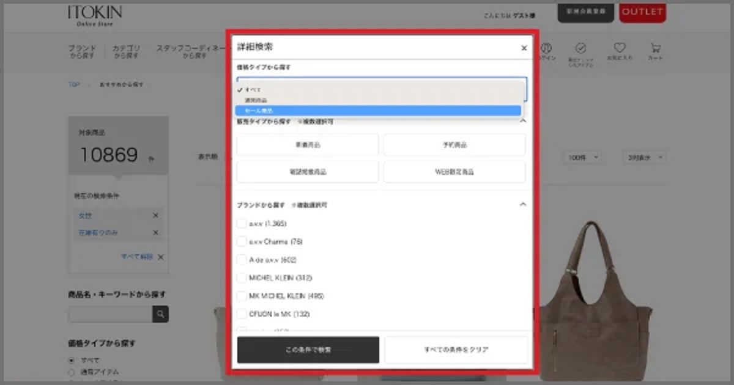
Task: Clear all filters via すべて解除 X
Action: tap(160, 257)
